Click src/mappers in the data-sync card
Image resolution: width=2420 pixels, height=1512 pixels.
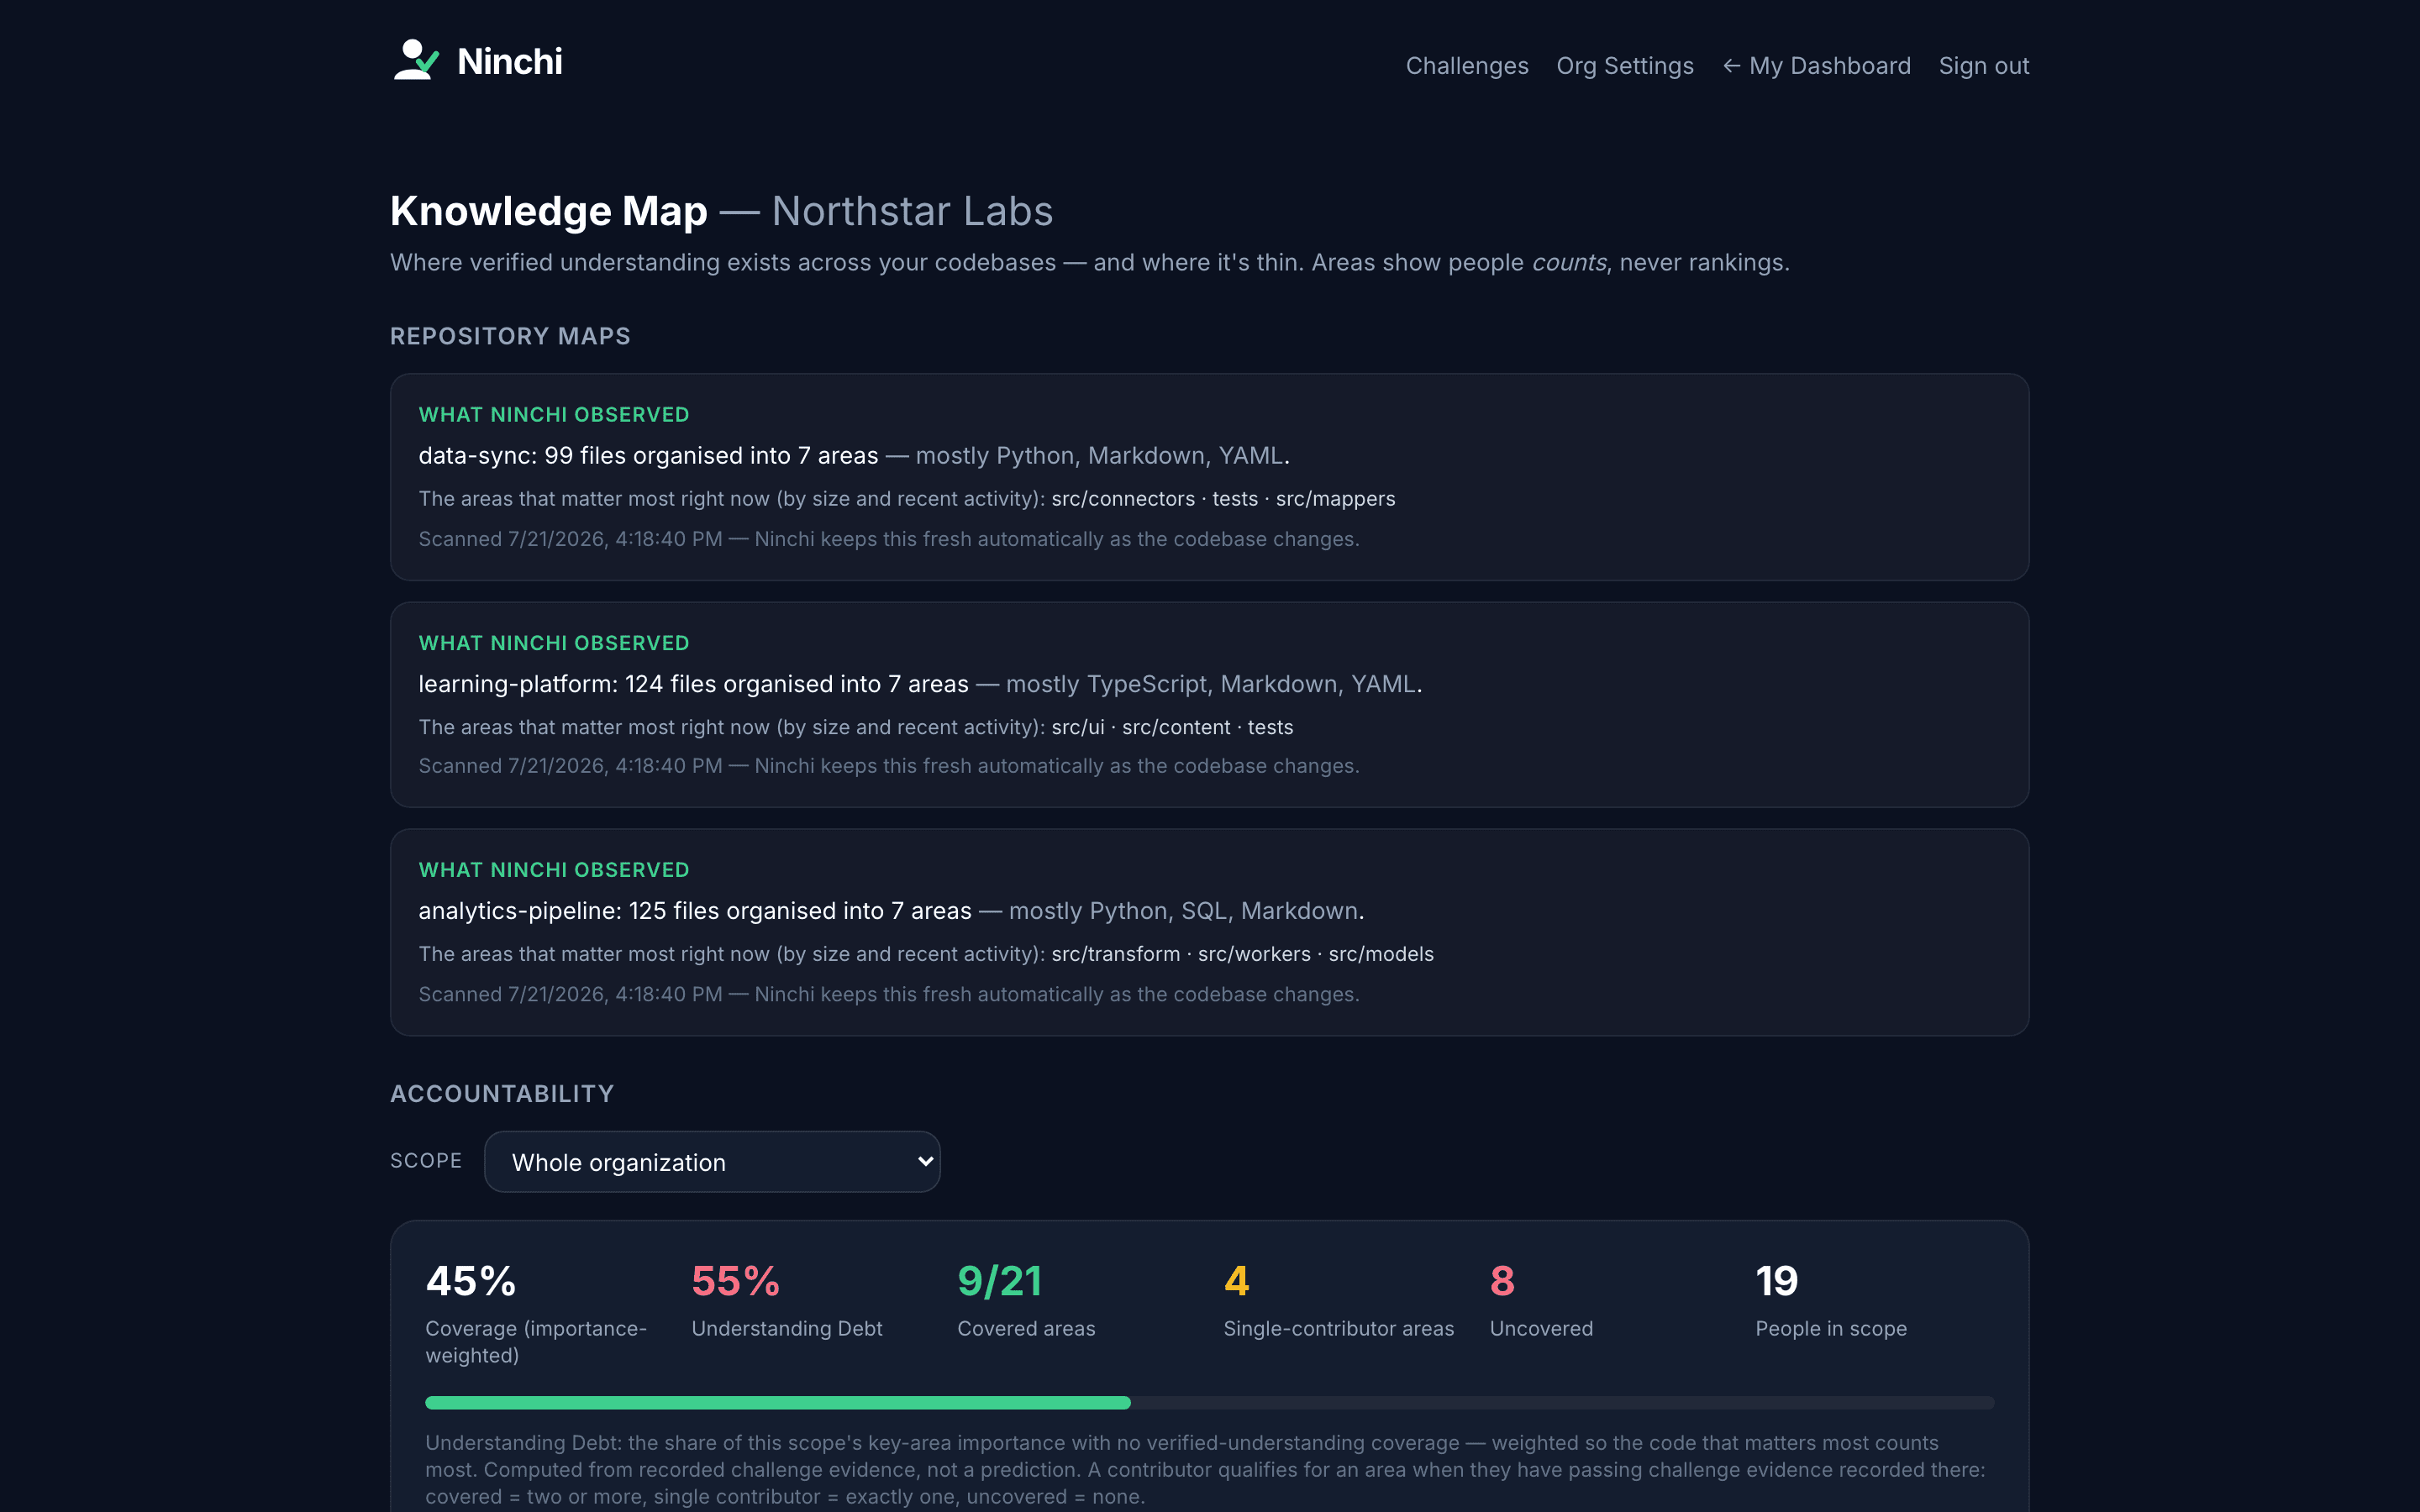click(x=1335, y=498)
